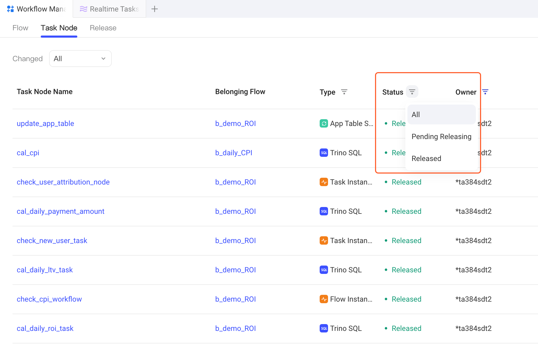
Task: Click owner *ta384sdt2 in check_new_user_task row
Action: [473, 240]
